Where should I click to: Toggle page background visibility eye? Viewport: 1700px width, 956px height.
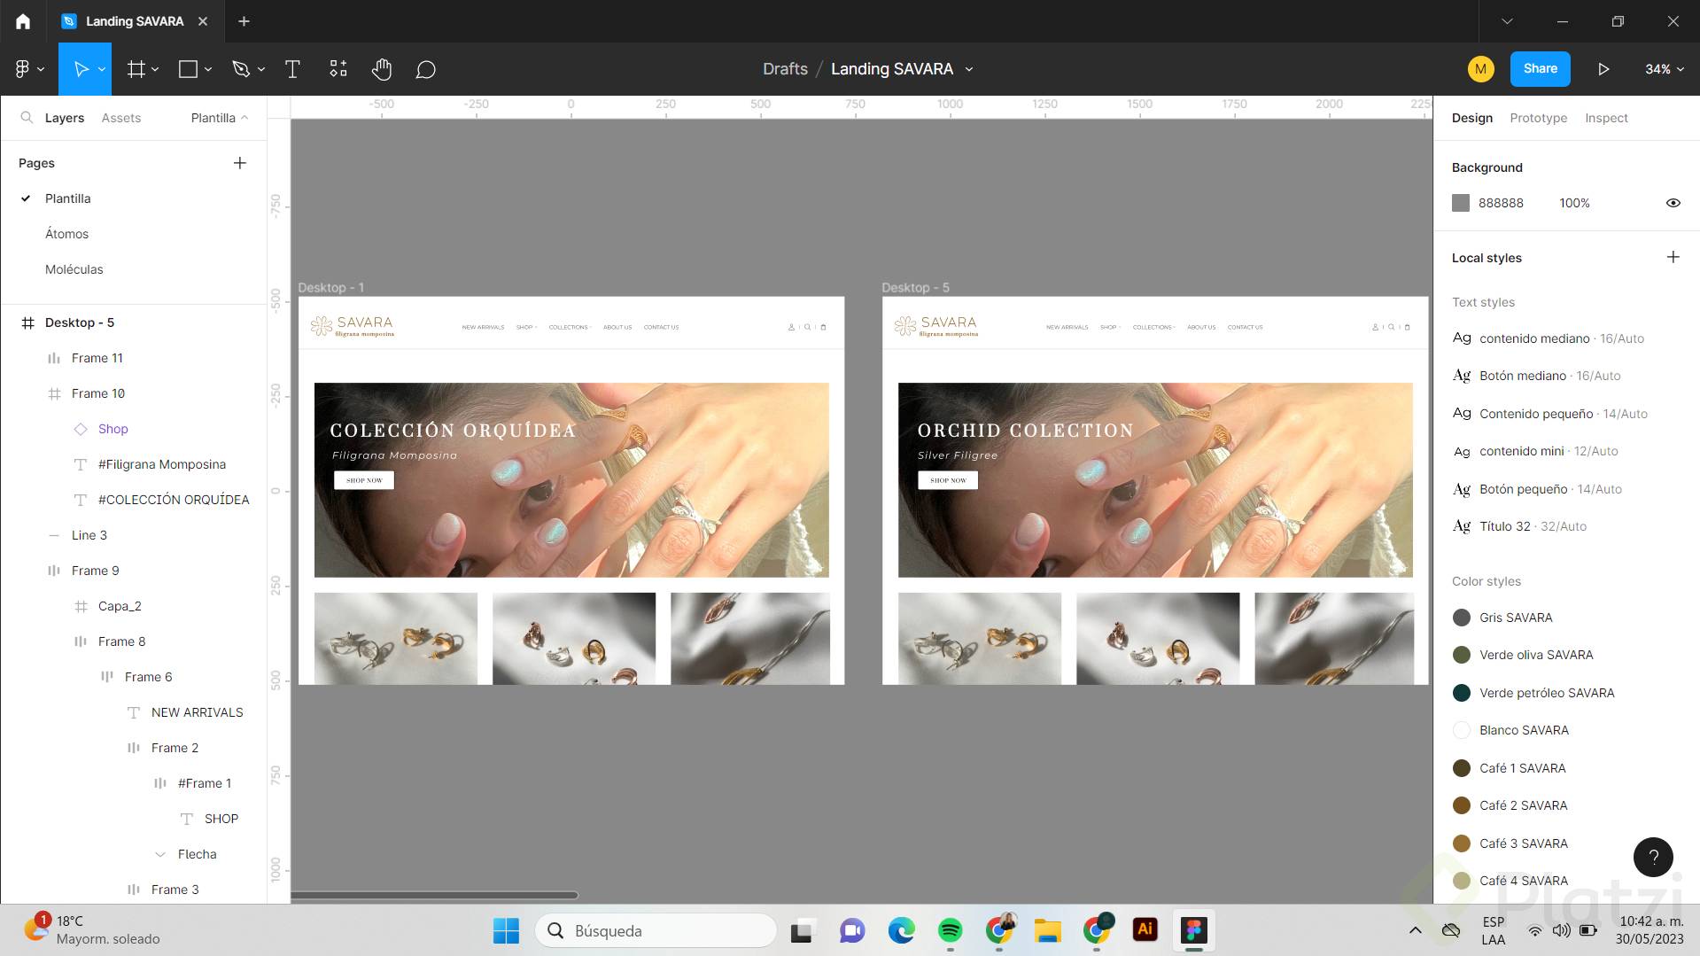tap(1673, 203)
